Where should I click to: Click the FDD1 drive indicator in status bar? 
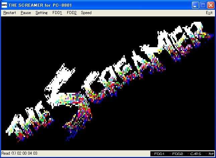159,154
